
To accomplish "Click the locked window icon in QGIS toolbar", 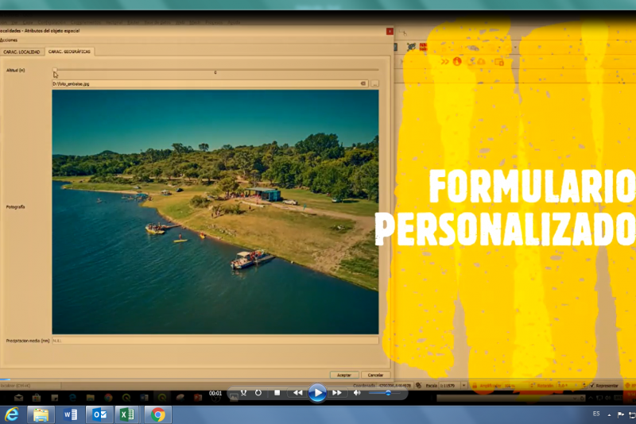I will [499, 62].
